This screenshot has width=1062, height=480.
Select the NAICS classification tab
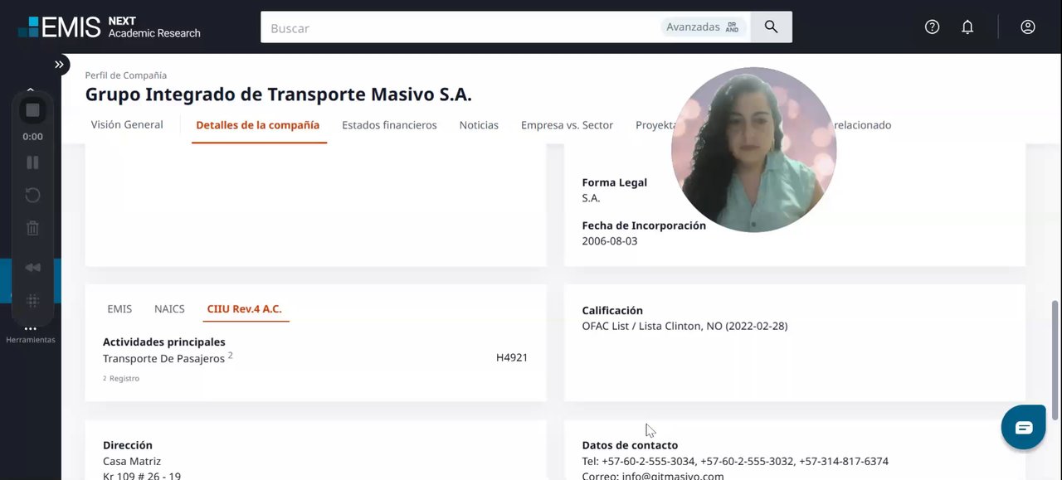(169, 309)
